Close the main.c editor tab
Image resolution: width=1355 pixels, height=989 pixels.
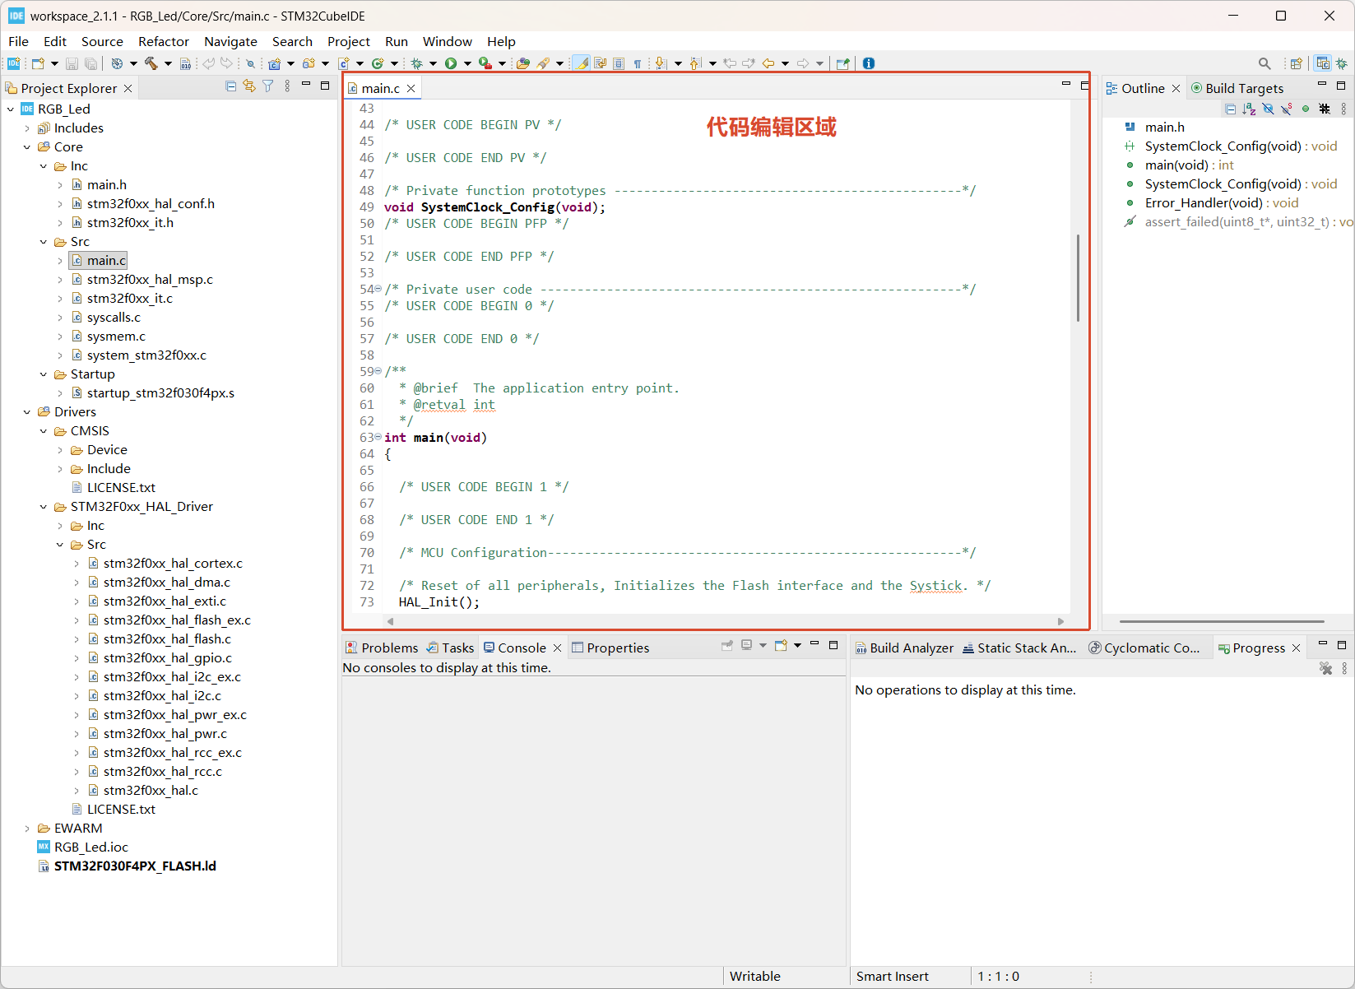click(411, 88)
